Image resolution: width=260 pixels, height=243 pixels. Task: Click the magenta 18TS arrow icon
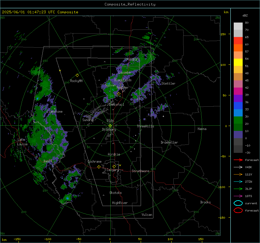[x=238, y=196]
